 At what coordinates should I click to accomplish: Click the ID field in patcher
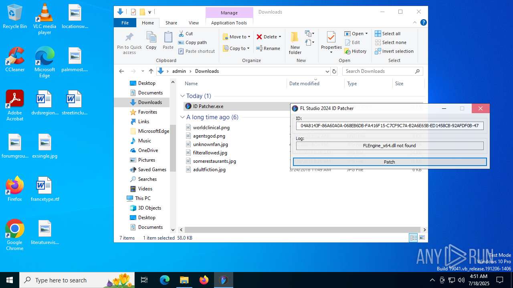(x=390, y=126)
